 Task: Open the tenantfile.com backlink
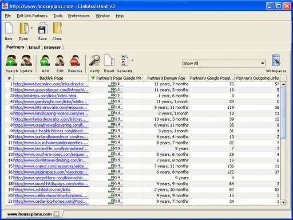pos(50,148)
